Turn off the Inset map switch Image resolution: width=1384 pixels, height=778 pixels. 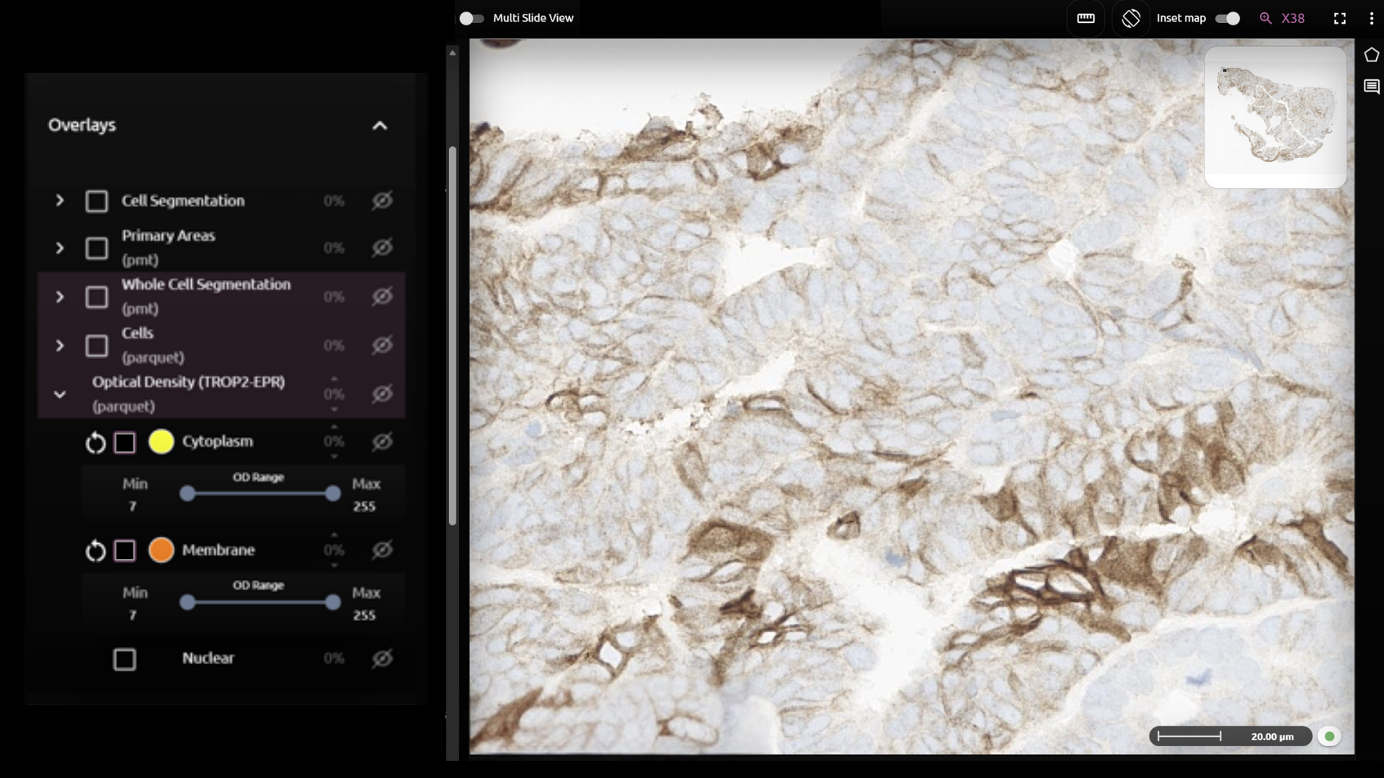click(x=1228, y=18)
